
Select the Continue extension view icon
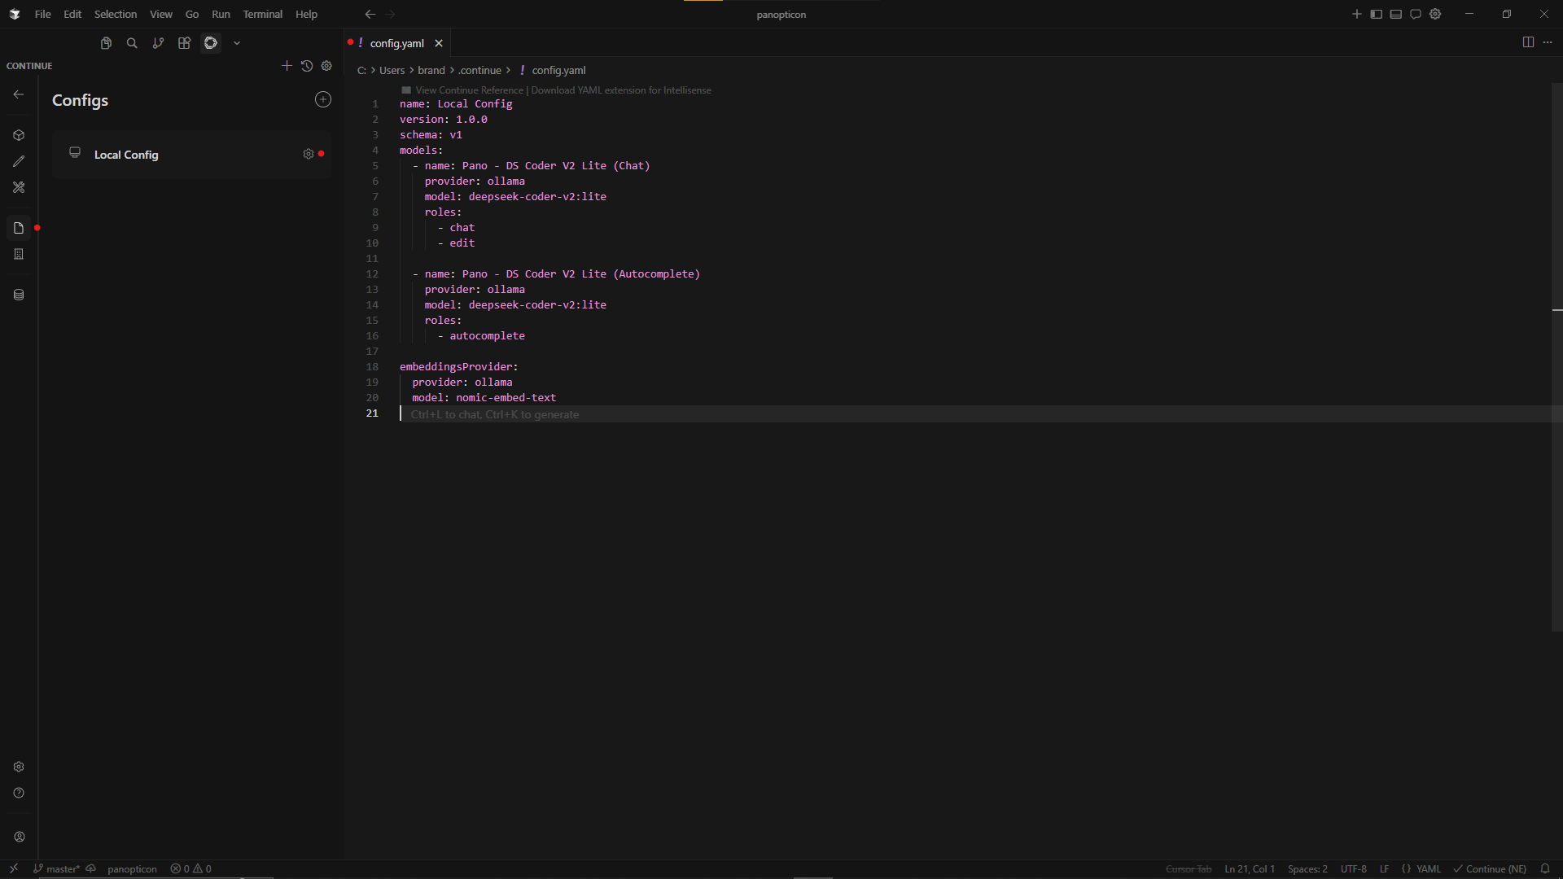(211, 43)
